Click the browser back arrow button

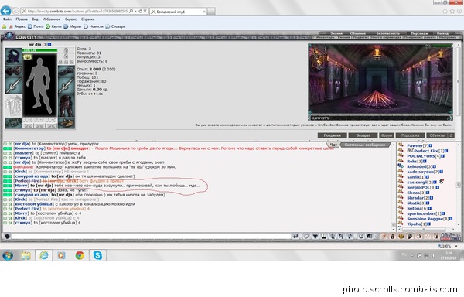coord(6,11)
